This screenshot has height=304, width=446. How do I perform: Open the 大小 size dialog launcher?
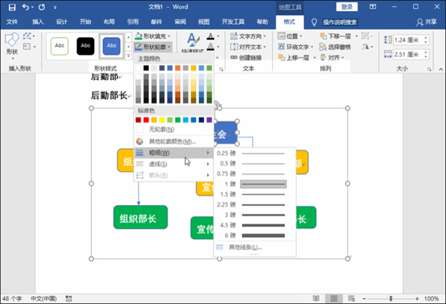point(429,69)
